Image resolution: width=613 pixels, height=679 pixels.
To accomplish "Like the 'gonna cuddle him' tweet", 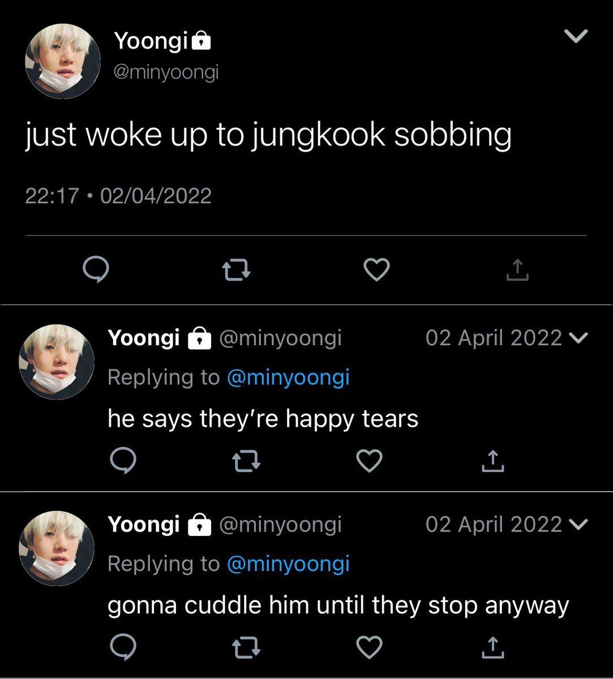I will click(370, 647).
